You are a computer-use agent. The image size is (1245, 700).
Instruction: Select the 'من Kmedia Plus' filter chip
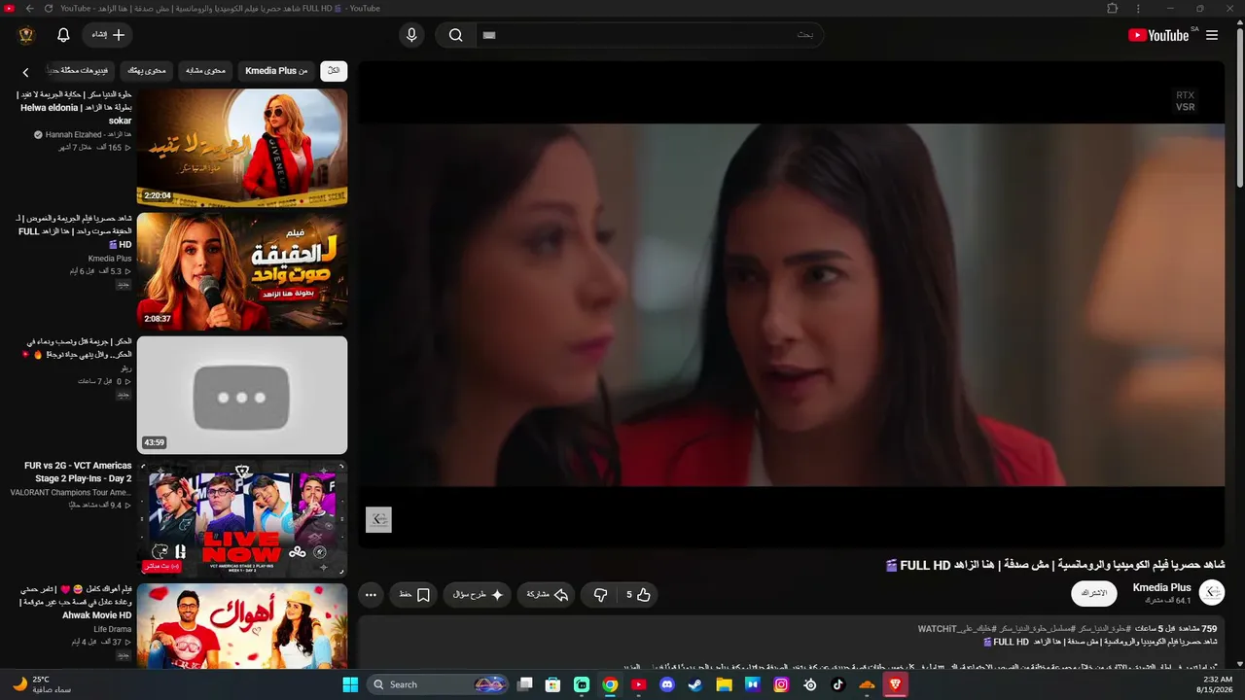click(x=276, y=71)
